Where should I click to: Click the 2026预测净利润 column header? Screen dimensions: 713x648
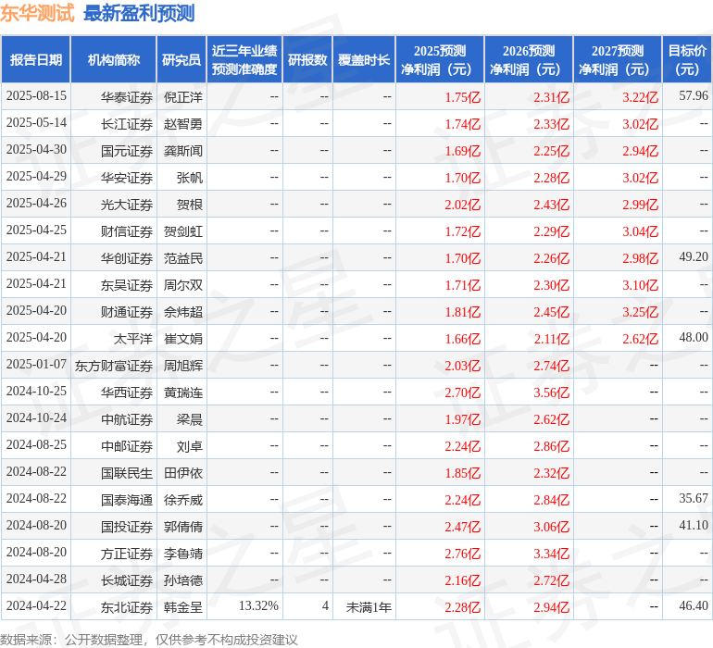(529, 60)
